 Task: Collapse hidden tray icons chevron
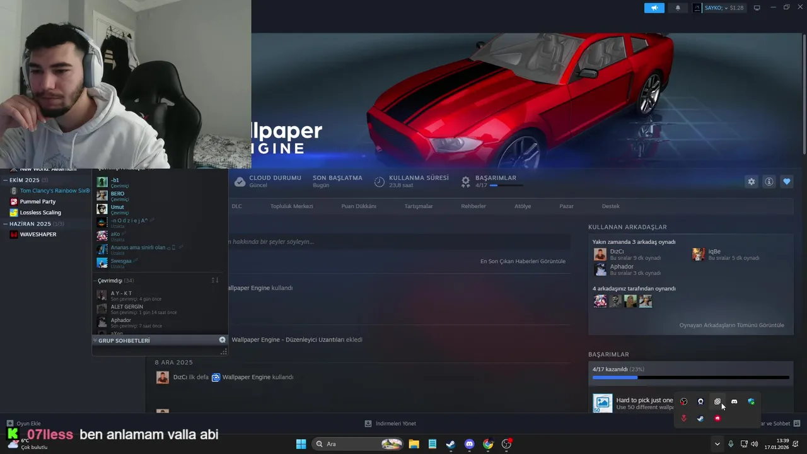tap(717, 444)
